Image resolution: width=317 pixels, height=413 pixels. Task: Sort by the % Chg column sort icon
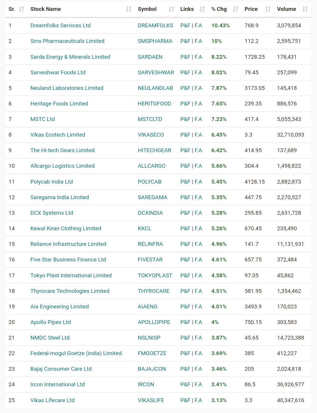click(236, 9)
